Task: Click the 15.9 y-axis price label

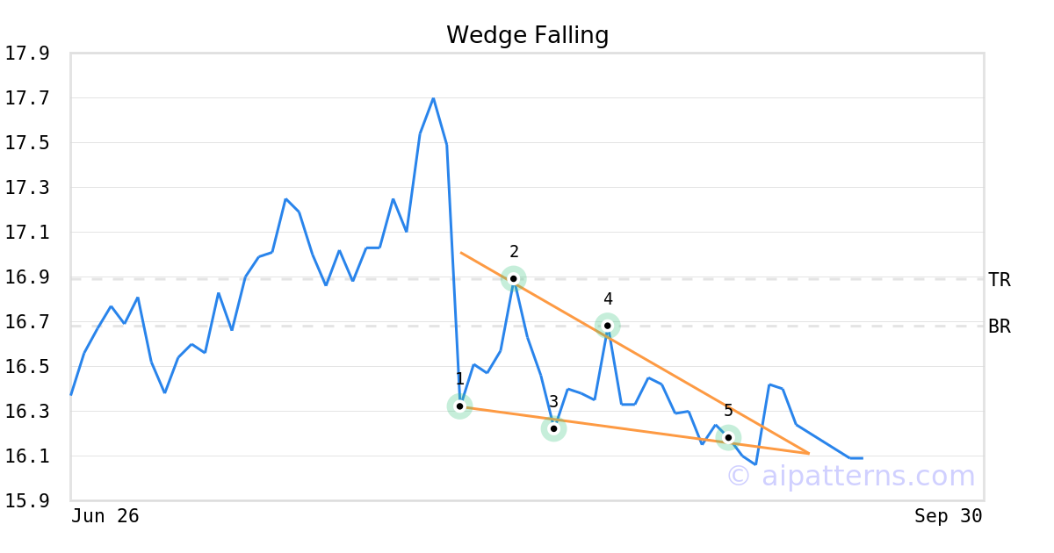Action: click(x=26, y=501)
